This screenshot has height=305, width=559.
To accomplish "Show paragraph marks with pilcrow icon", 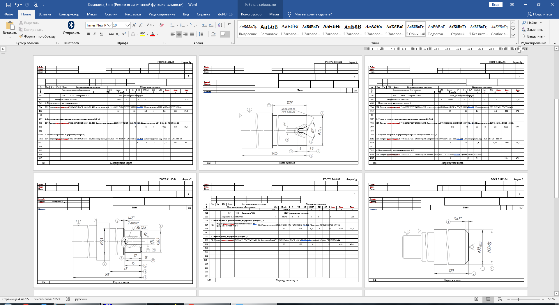I will tap(229, 25).
